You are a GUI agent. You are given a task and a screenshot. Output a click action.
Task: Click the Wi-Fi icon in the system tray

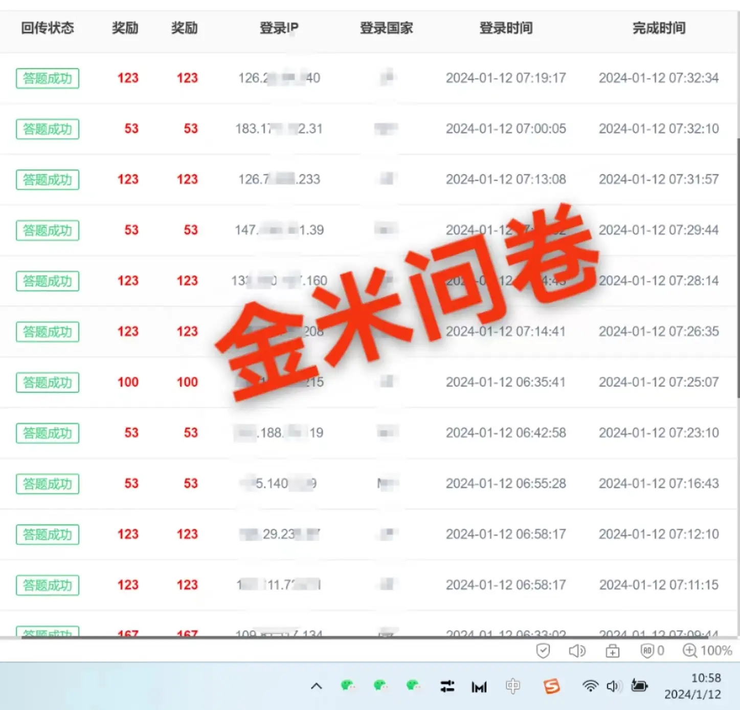[x=590, y=686]
